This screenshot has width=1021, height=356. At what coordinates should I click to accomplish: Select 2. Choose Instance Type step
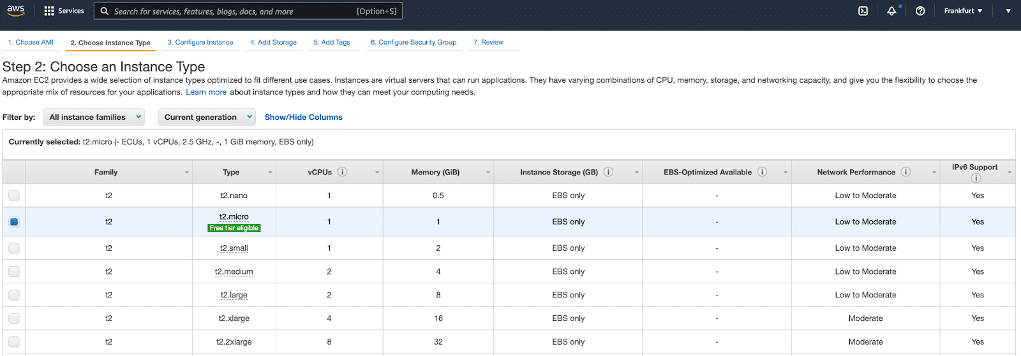pos(110,43)
